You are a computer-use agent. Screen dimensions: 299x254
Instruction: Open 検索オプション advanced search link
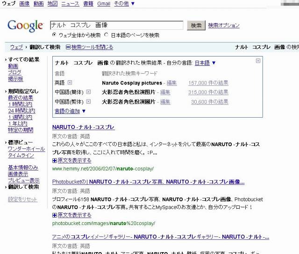tap(224, 25)
